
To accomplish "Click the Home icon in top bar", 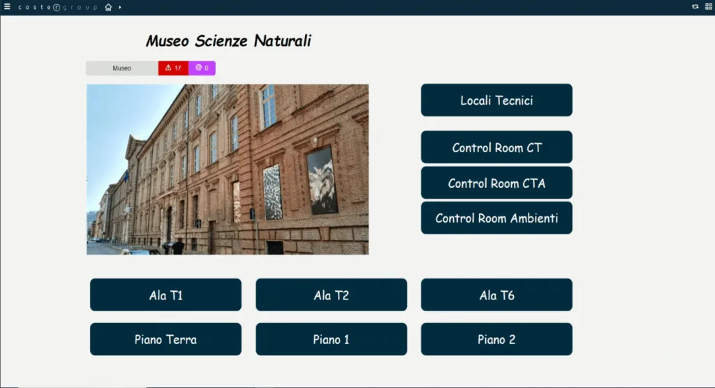I will pyautogui.click(x=108, y=8).
